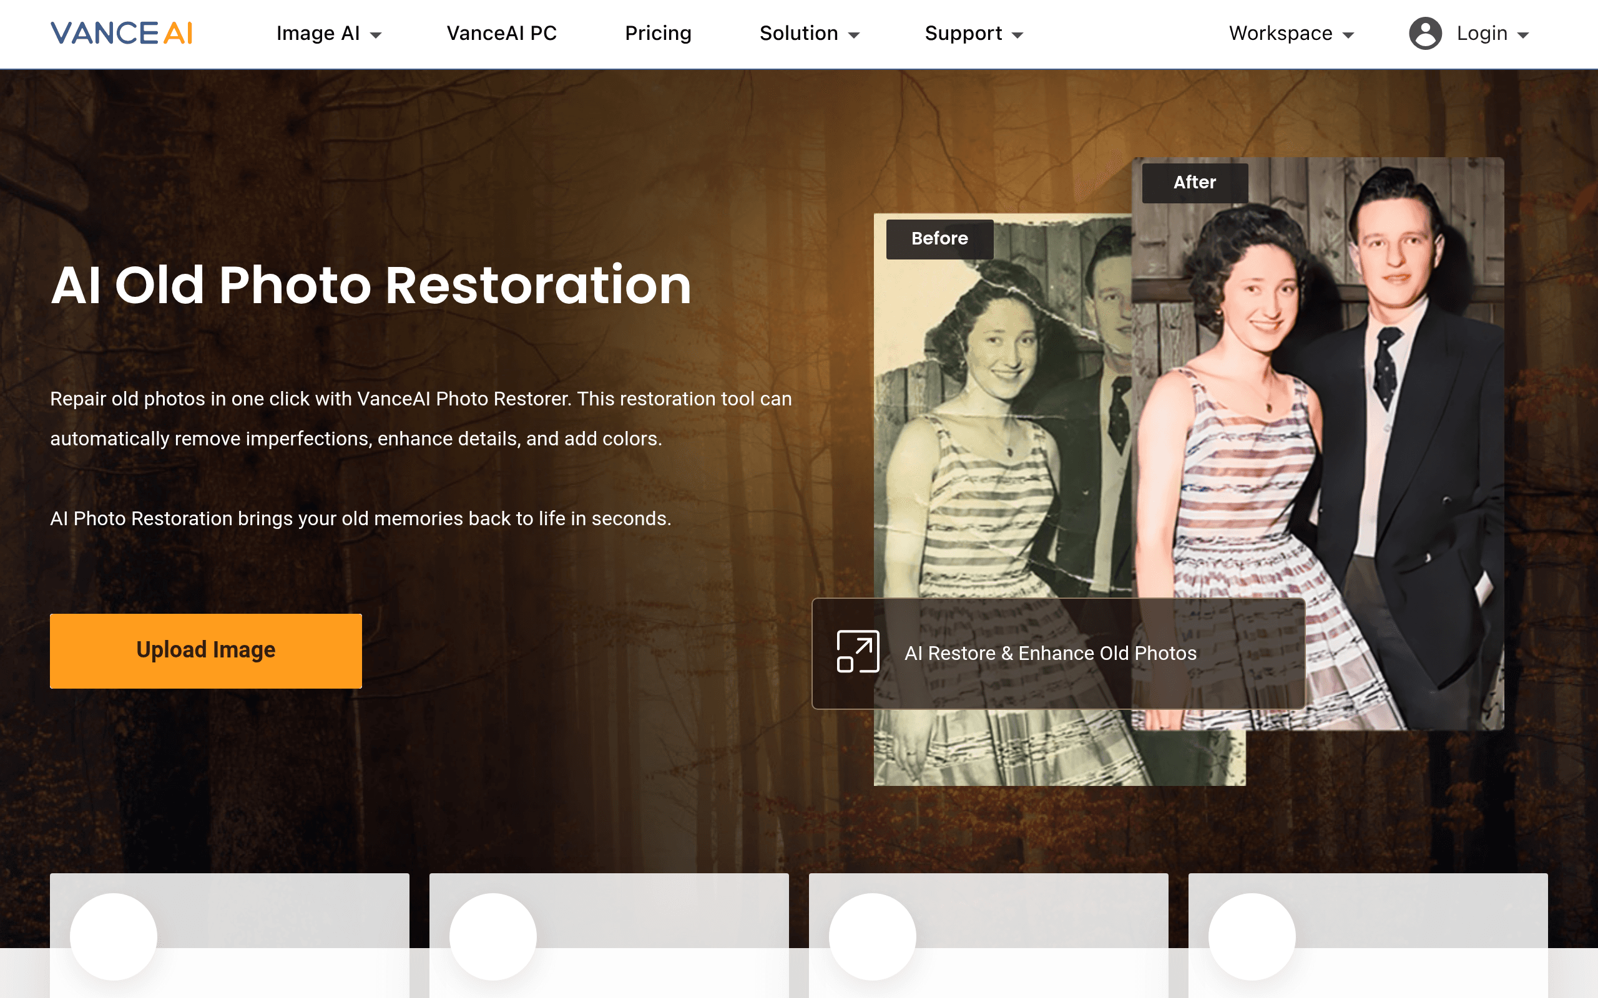The image size is (1598, 998).
Task: Expand the Solution dropdown
Action: tap(810, 33)
